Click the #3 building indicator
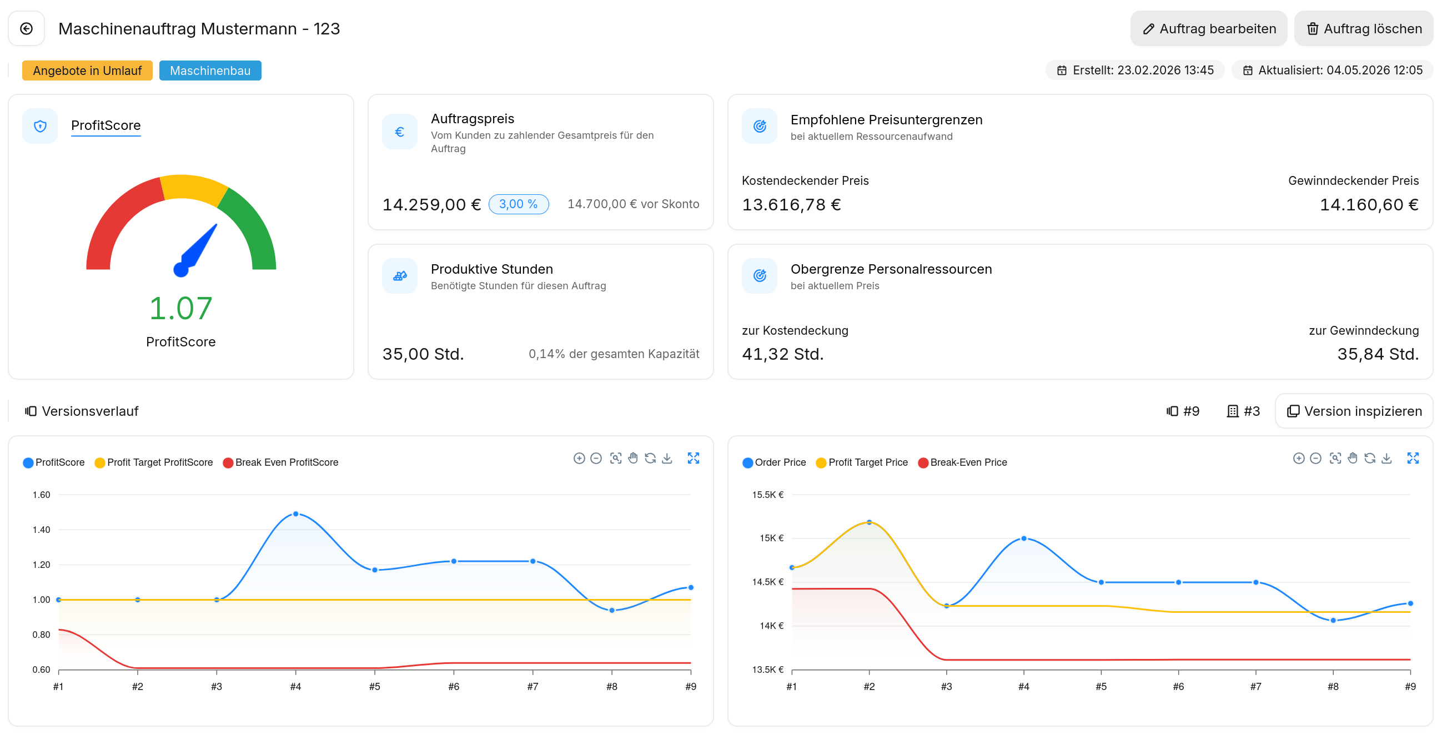The image size is (1442, 735). [1243, 411]
